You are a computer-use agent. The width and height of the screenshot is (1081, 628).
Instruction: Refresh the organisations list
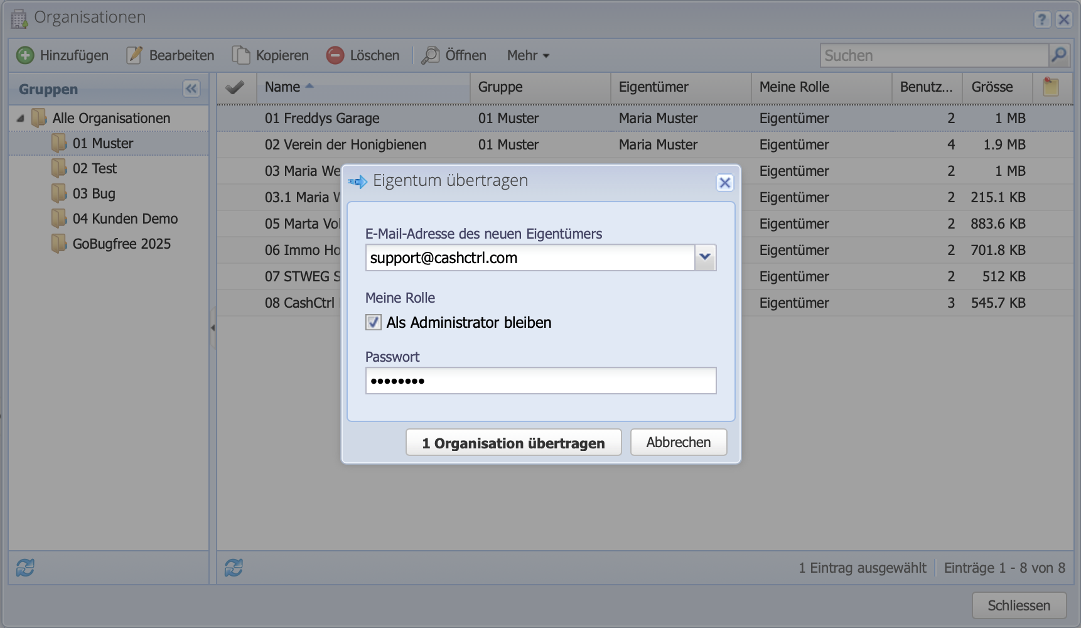234,568
